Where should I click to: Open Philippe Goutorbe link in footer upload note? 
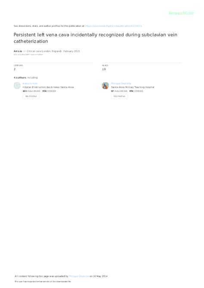pos(79,276)
